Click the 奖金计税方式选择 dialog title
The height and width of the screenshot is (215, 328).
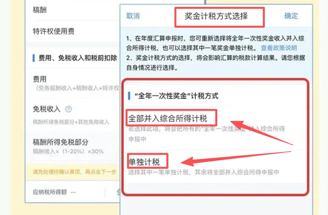click(x=216, y=16)
